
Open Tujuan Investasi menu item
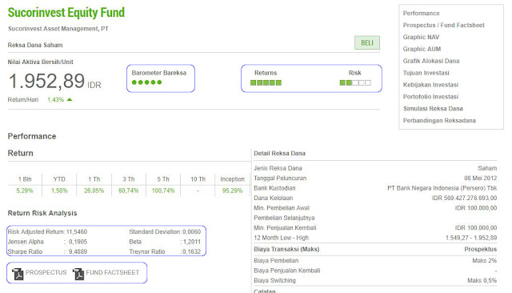[x=426, y=73]
